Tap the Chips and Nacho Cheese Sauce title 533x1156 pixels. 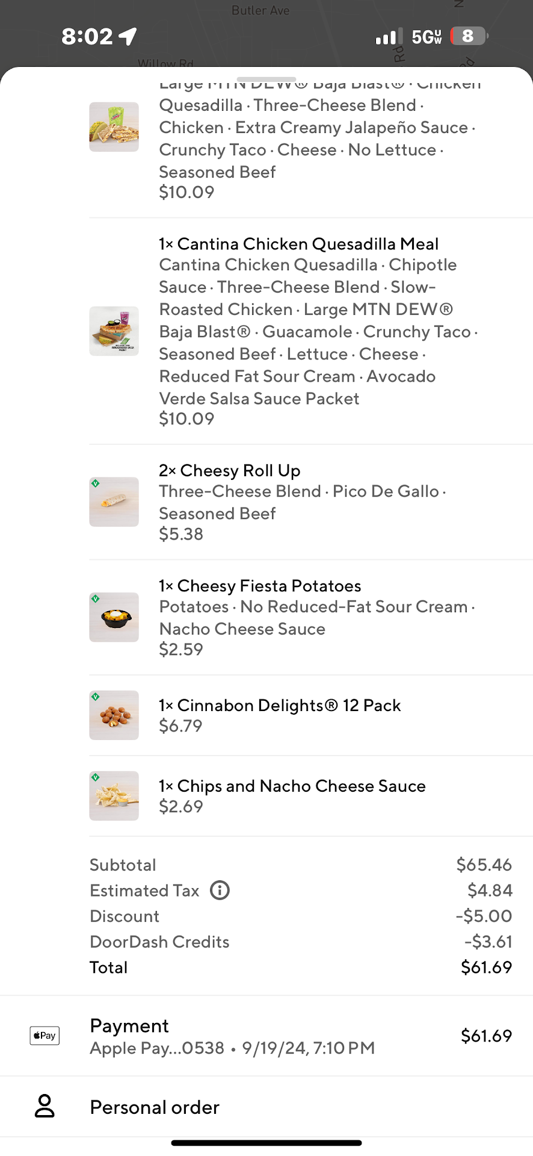coord(292,786)
